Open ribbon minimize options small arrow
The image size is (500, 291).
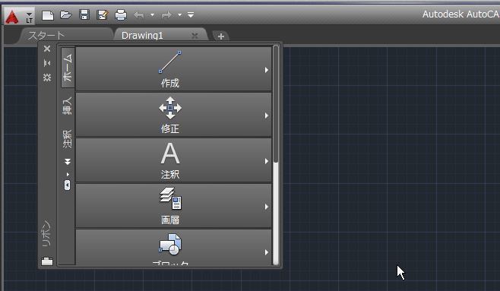[x=68, y=174]
